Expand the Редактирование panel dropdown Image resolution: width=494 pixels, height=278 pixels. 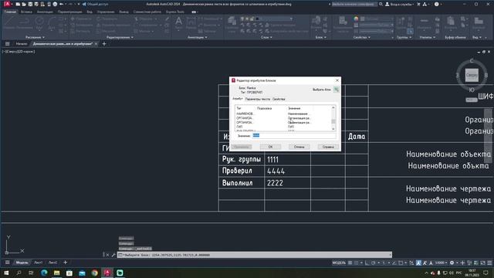[x=120, y=37]
